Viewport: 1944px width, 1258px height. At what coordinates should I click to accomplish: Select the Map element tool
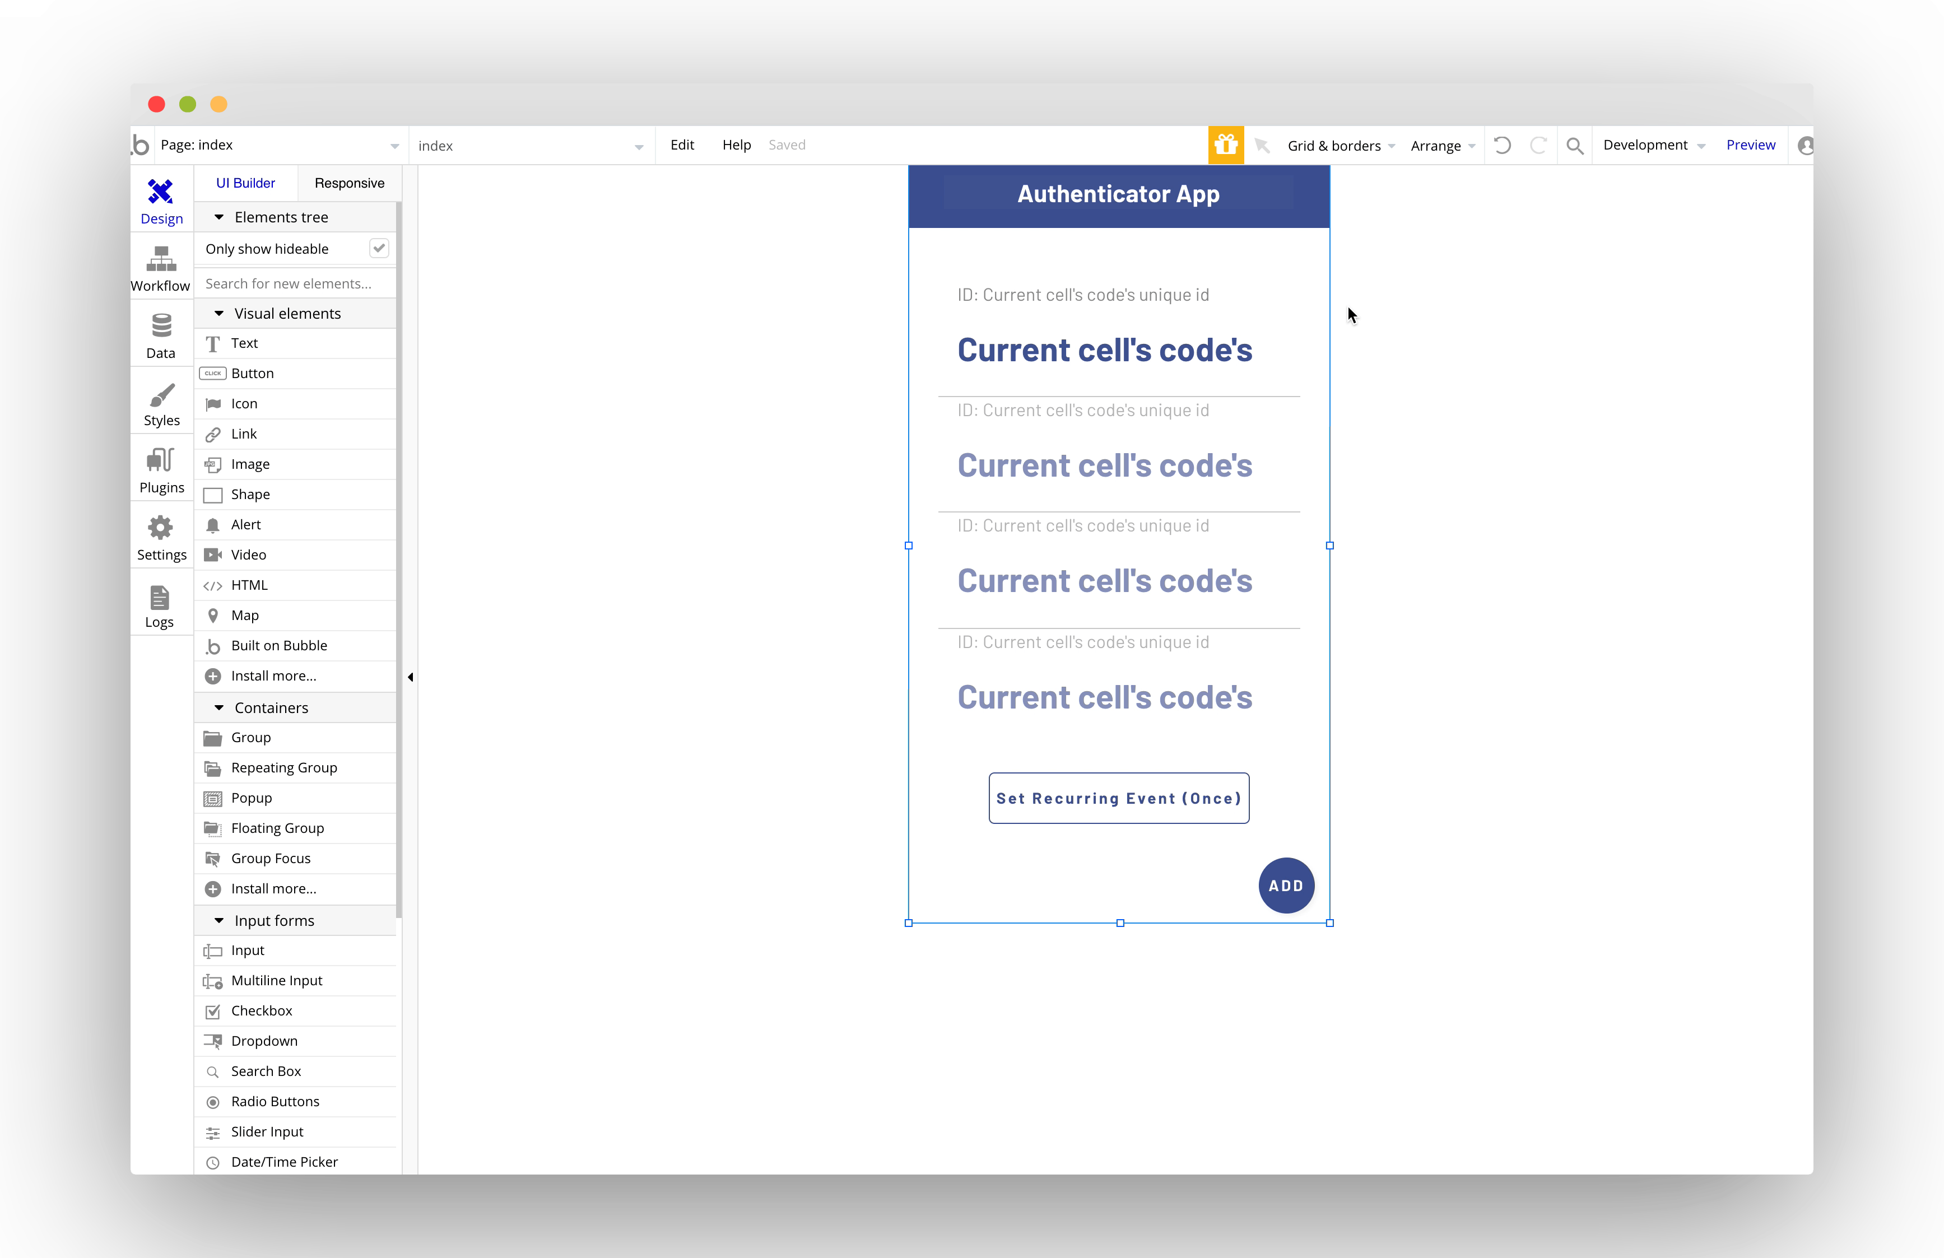point(295,615)
